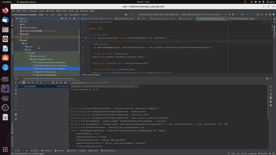Screen dimensions: 276x155
Task: Rollback changes undo arrow icon
Action: [x=262, y=15]
